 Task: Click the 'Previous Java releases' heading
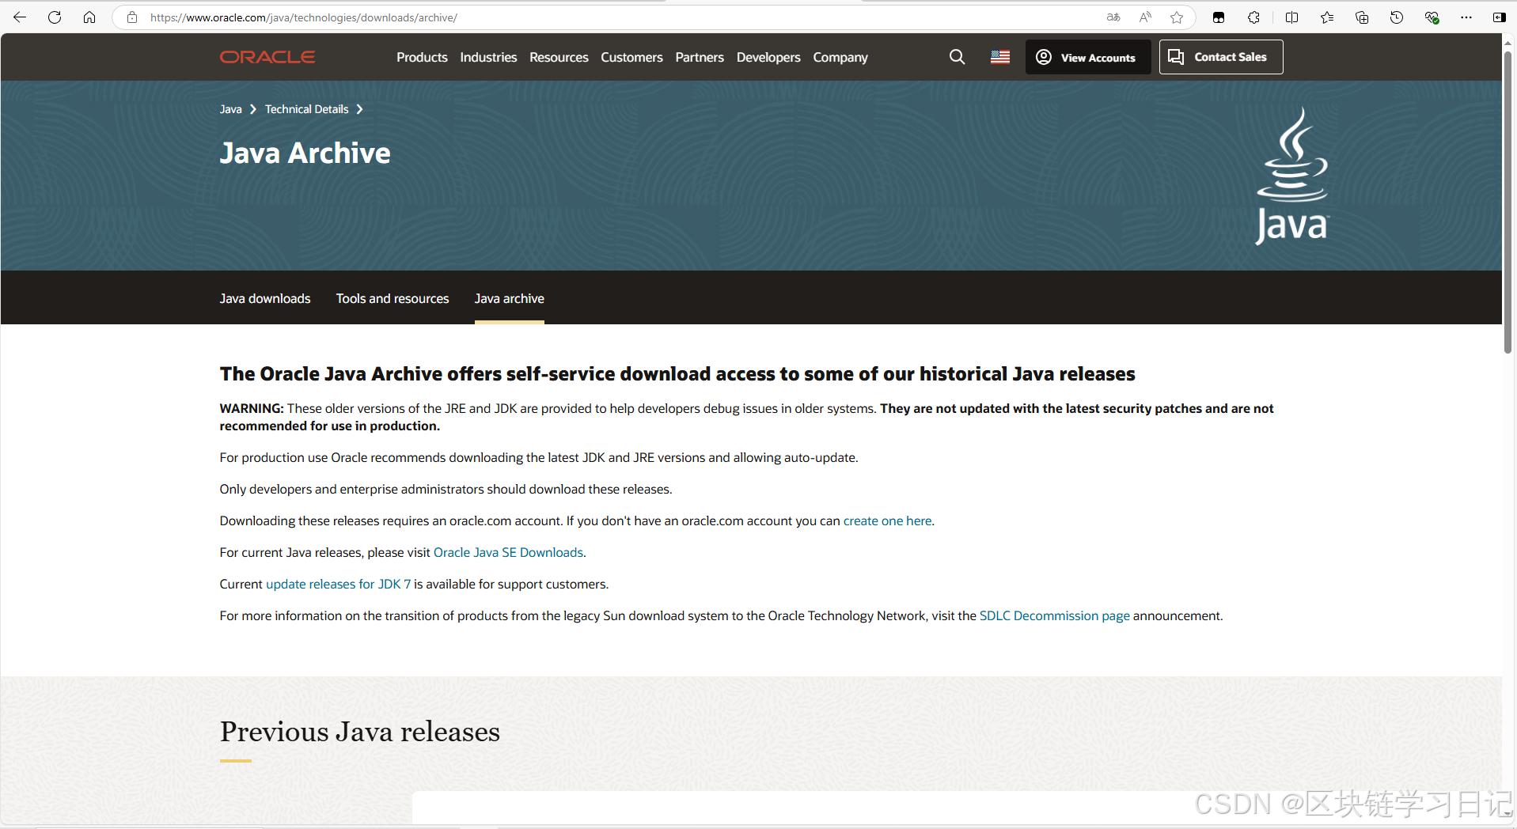(x=360, y=732)
